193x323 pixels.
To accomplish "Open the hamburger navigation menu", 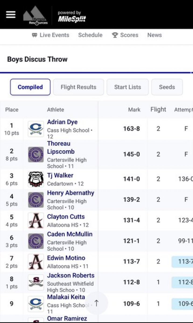I will (x=11, y=15).
